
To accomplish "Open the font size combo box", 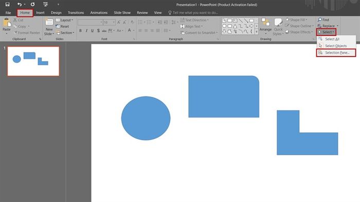I will click(x=109, y=22).
